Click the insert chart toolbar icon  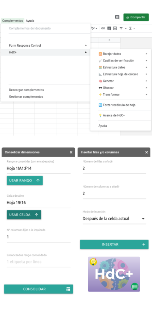pos(115,28)
